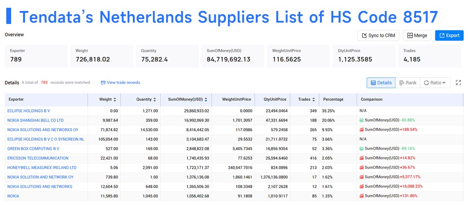The height and width of the screenshot is (205, 468).
Task: Click the Merge button
Action: [417, 35]
